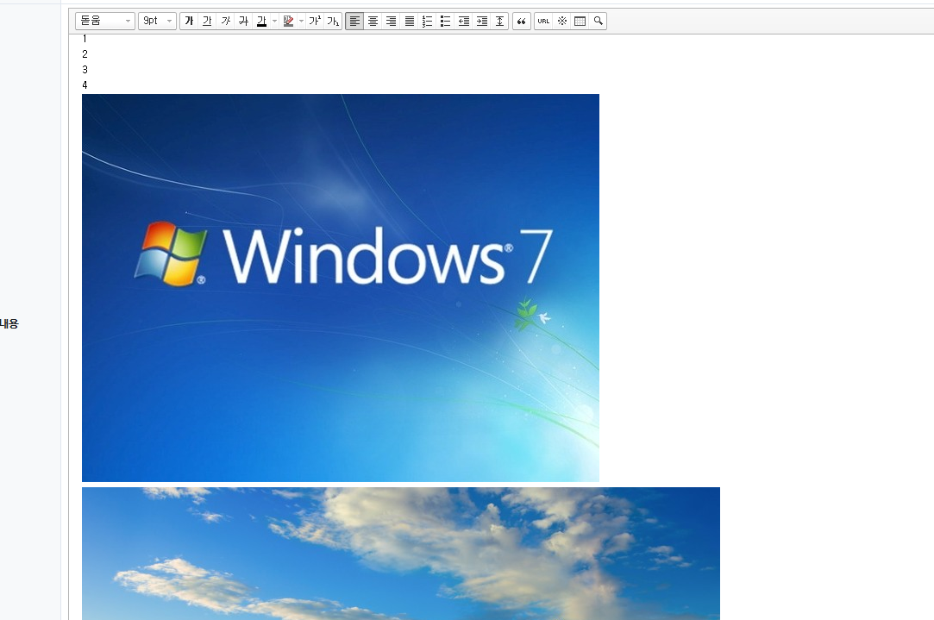934x620 pixels.
Task: Place cursor on line "1"
Action: [85, 39]
